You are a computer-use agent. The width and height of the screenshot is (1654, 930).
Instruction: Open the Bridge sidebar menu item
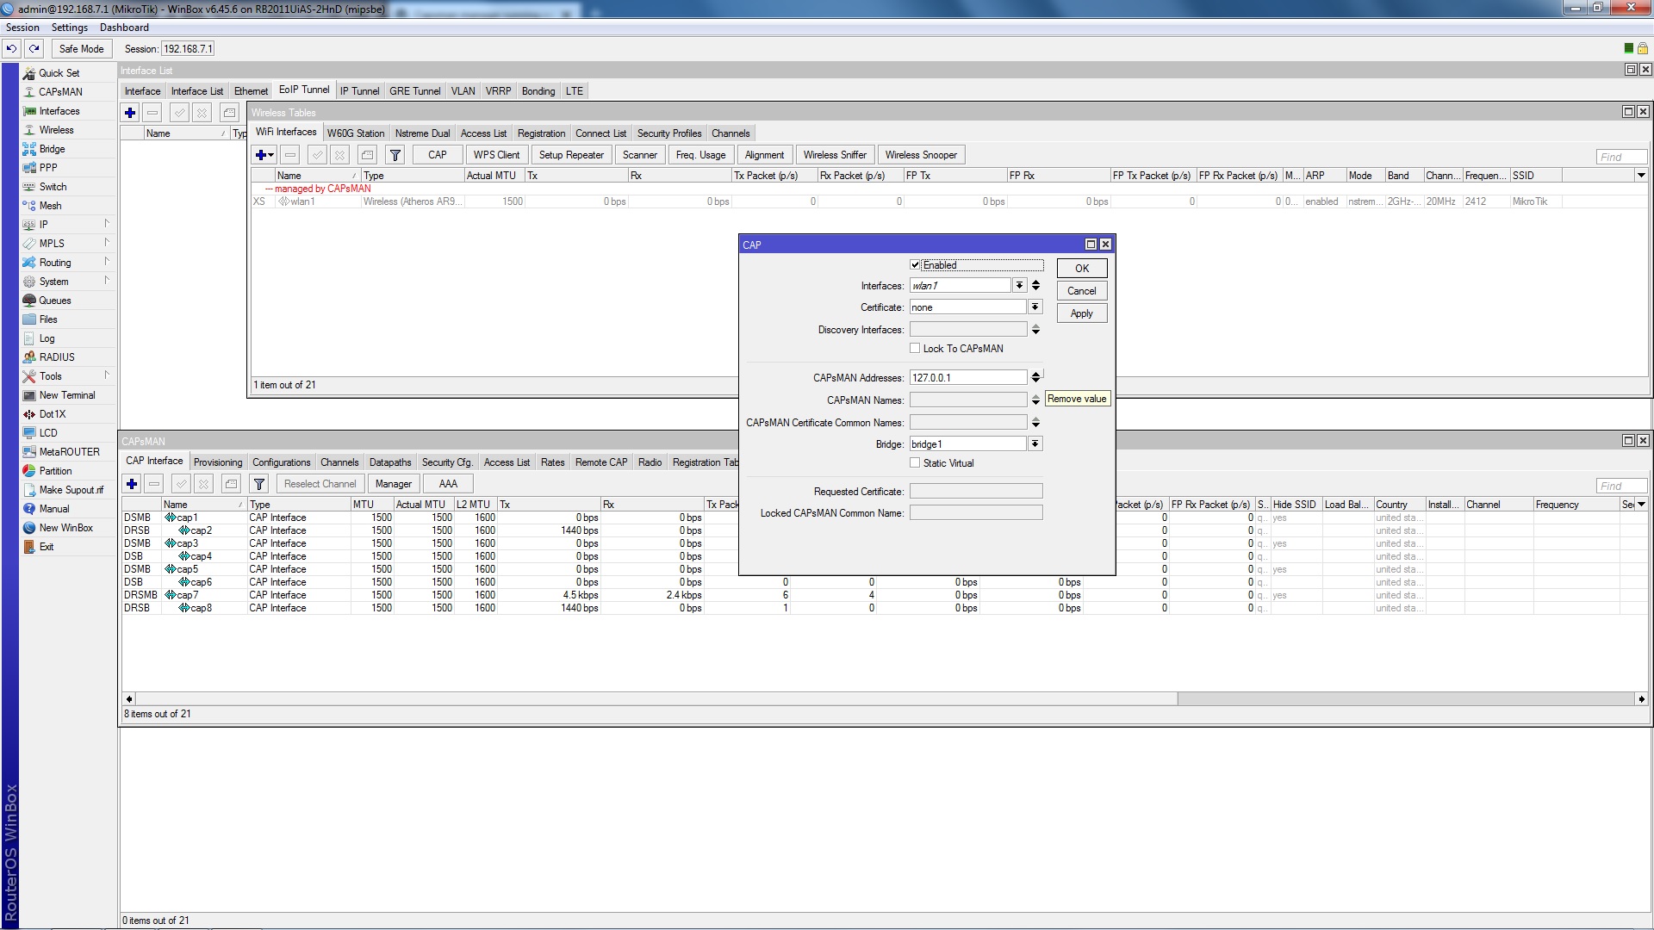(52, 149)
